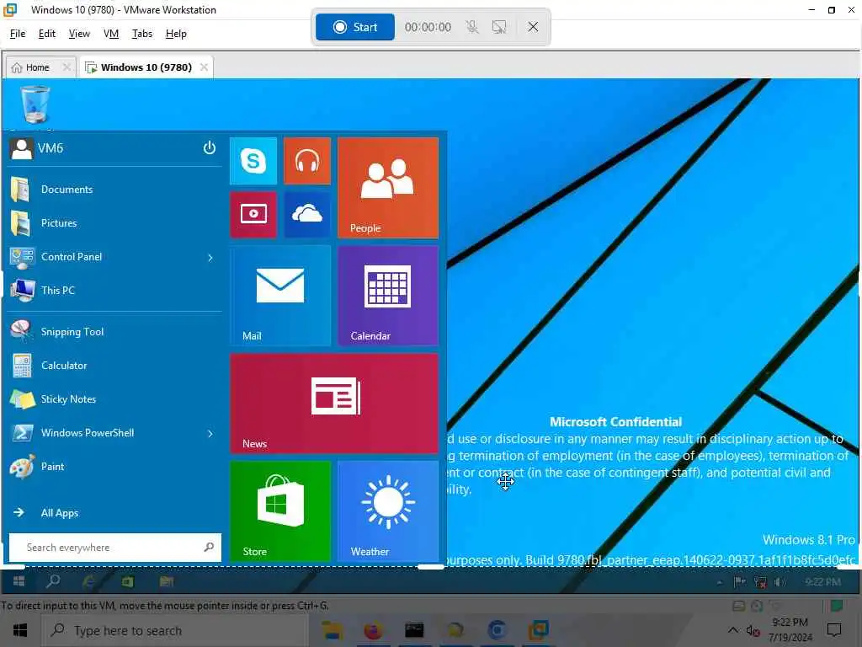Image resolution: width=862 pixels, height=647 pixels.
Task: Click the host muted volume icon
Action: tap(753, 631)
